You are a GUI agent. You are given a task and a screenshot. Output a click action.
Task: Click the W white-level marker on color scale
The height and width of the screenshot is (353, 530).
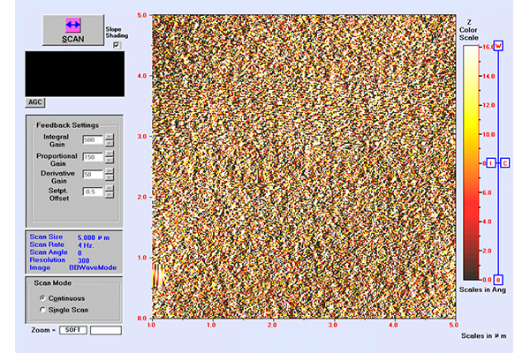pyautogui.click(x=498, y=46)
